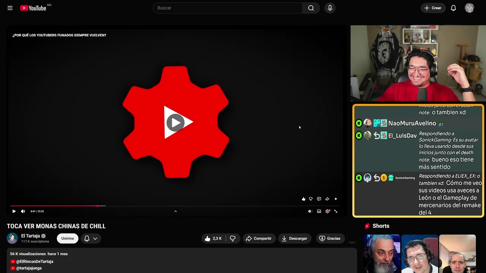The image size is (486, 273).
Task: Open first Shorts thumbnail with bearded man
Action: point(382,254)
